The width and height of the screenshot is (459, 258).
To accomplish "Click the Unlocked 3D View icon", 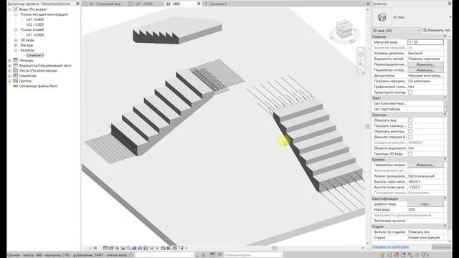I will pos(146,248).
